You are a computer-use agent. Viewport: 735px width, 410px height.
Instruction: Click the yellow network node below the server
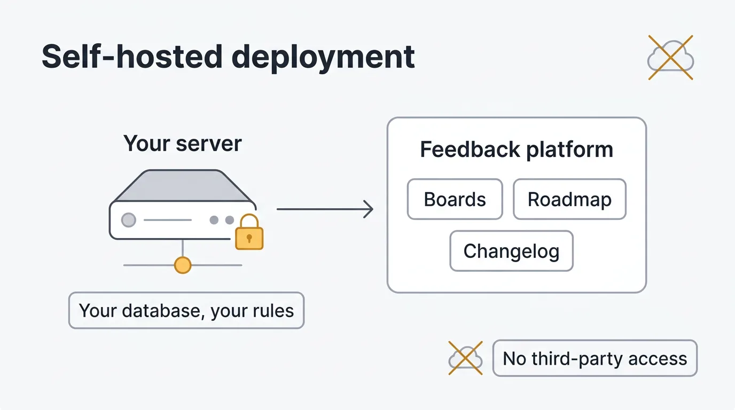pyautogui.click(x=183, y=265)
